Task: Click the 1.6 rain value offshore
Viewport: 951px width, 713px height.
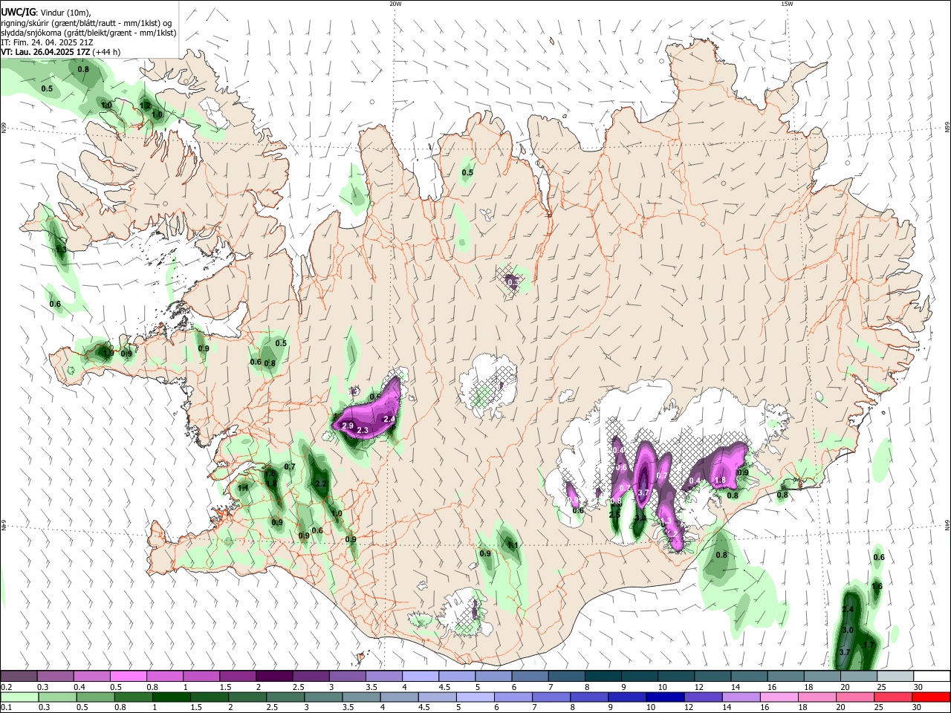Action: click(877, 586)
